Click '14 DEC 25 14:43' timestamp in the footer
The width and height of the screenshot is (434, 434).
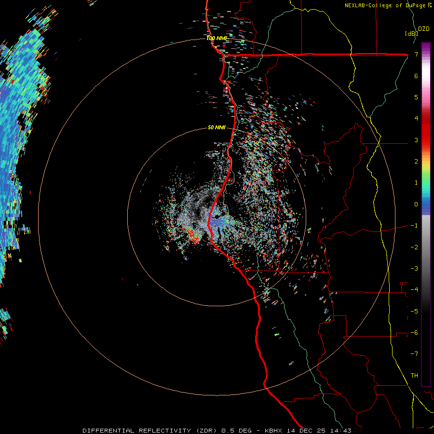318,431
